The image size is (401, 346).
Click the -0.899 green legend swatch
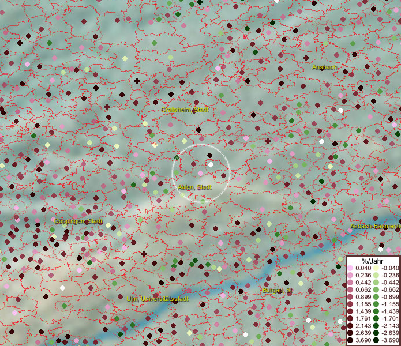pyautogui.click(x=376, y=297)
